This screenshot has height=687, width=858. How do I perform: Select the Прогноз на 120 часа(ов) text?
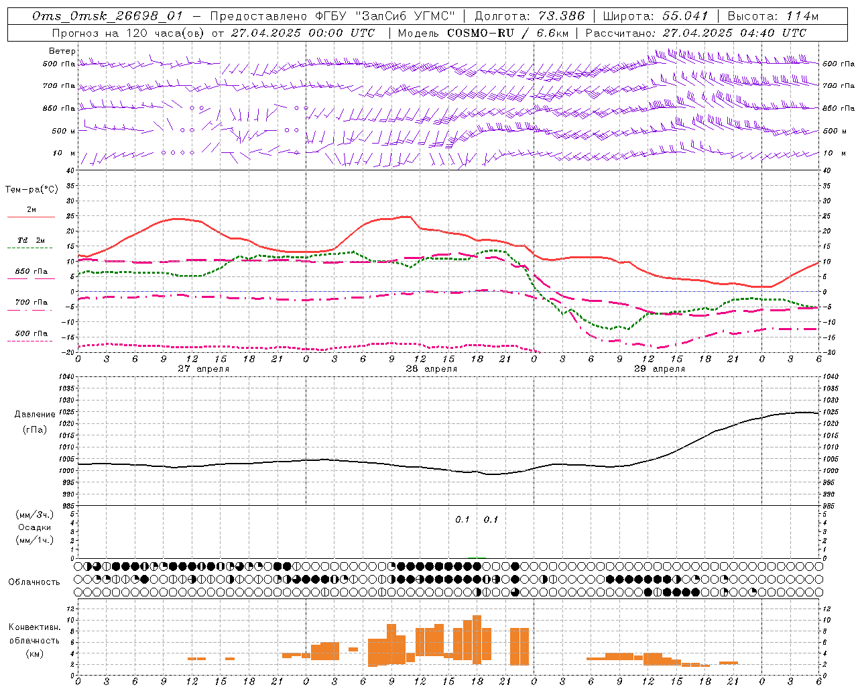(x=129, y=33)
